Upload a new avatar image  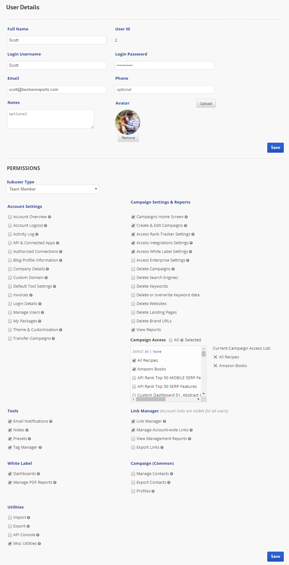click(x=206, y=104)
